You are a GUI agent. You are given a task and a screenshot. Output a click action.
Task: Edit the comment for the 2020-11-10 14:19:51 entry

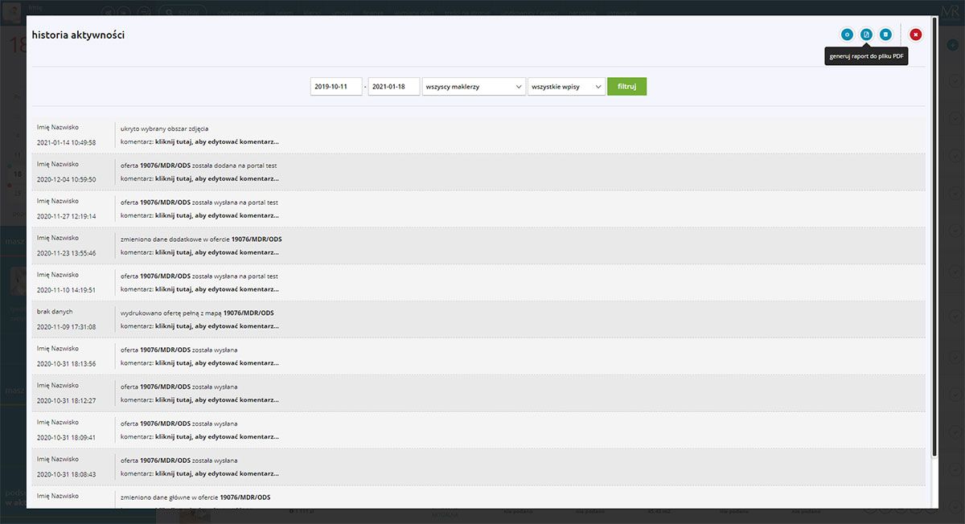217,289
